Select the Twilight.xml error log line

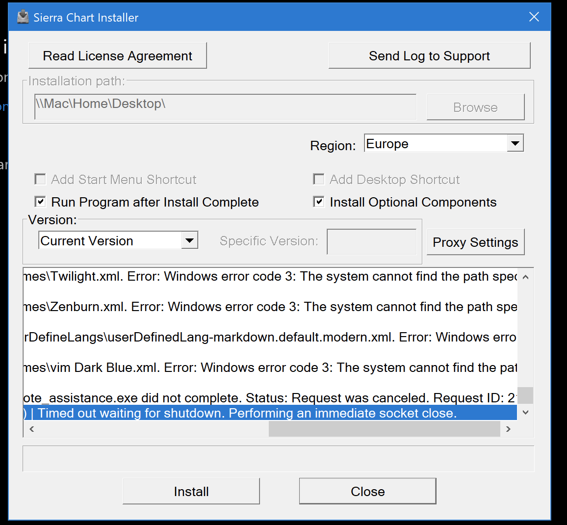point(270,276)
